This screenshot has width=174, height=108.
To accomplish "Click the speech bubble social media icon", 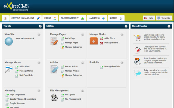I will [137, 73].
